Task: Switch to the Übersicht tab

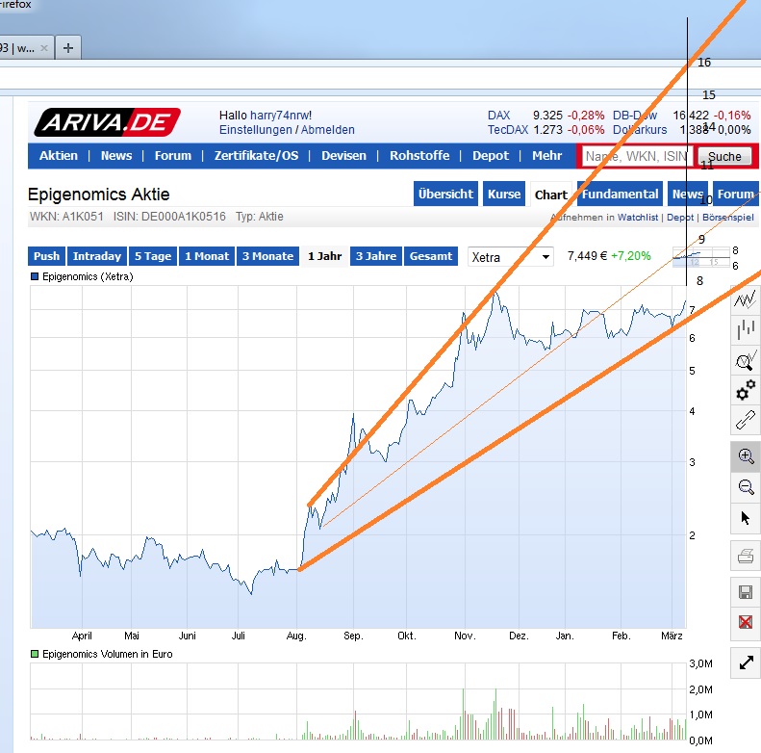Action: click(x=445, y=194)
